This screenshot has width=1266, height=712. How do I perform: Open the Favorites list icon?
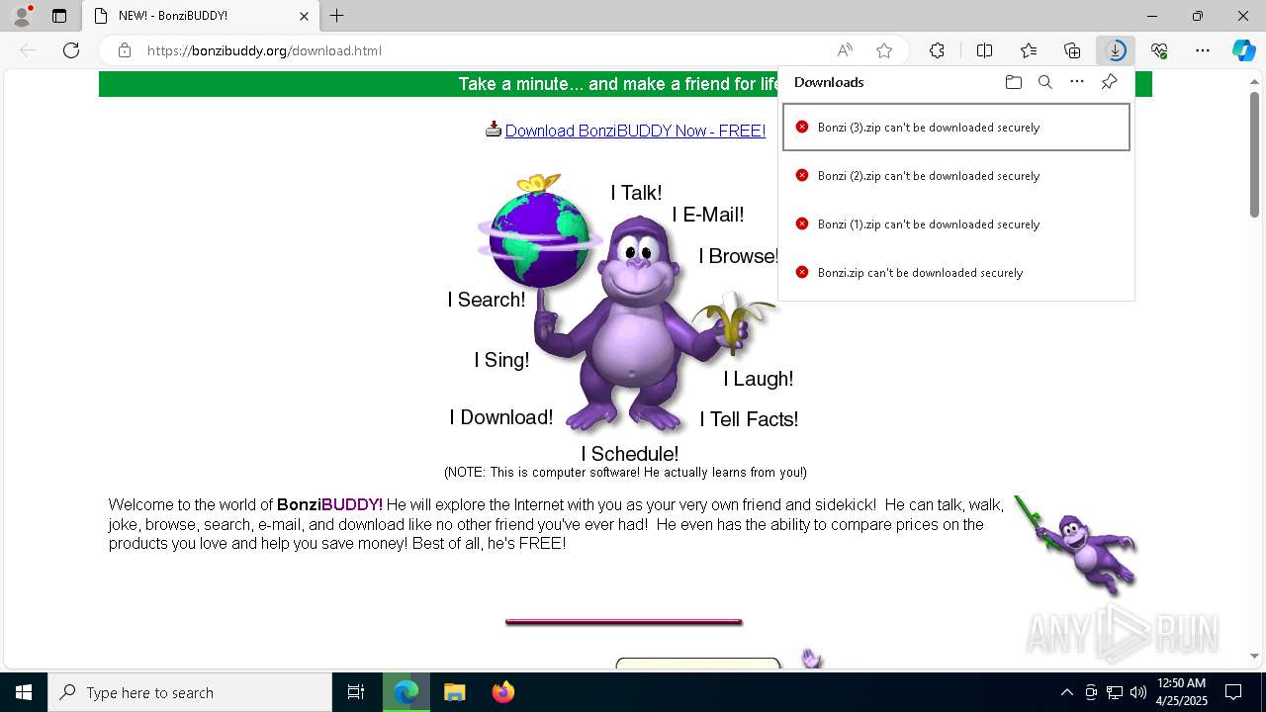(1029, 50)
